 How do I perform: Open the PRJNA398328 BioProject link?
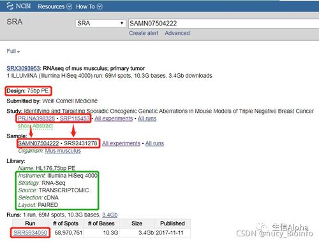pos(36,118)
